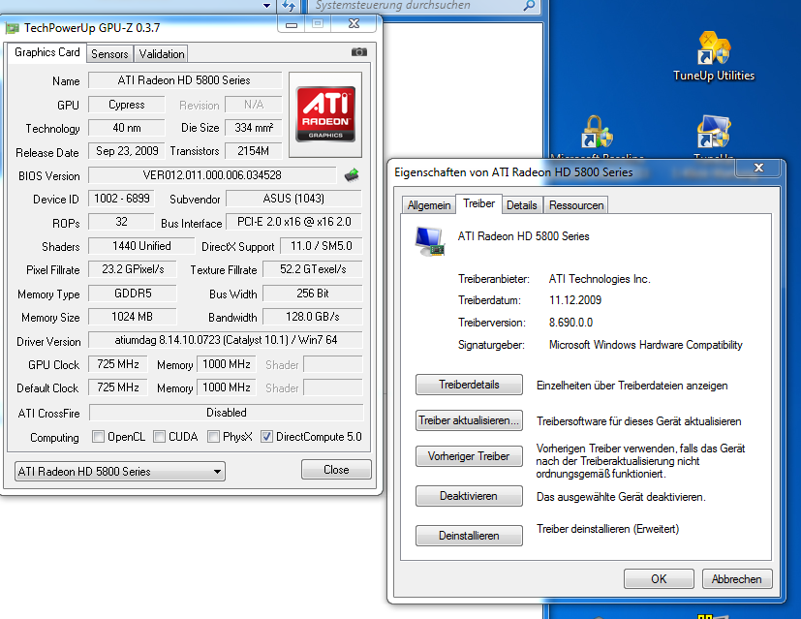Close the Eigenschaften properties dialog

tap(758, 168)
